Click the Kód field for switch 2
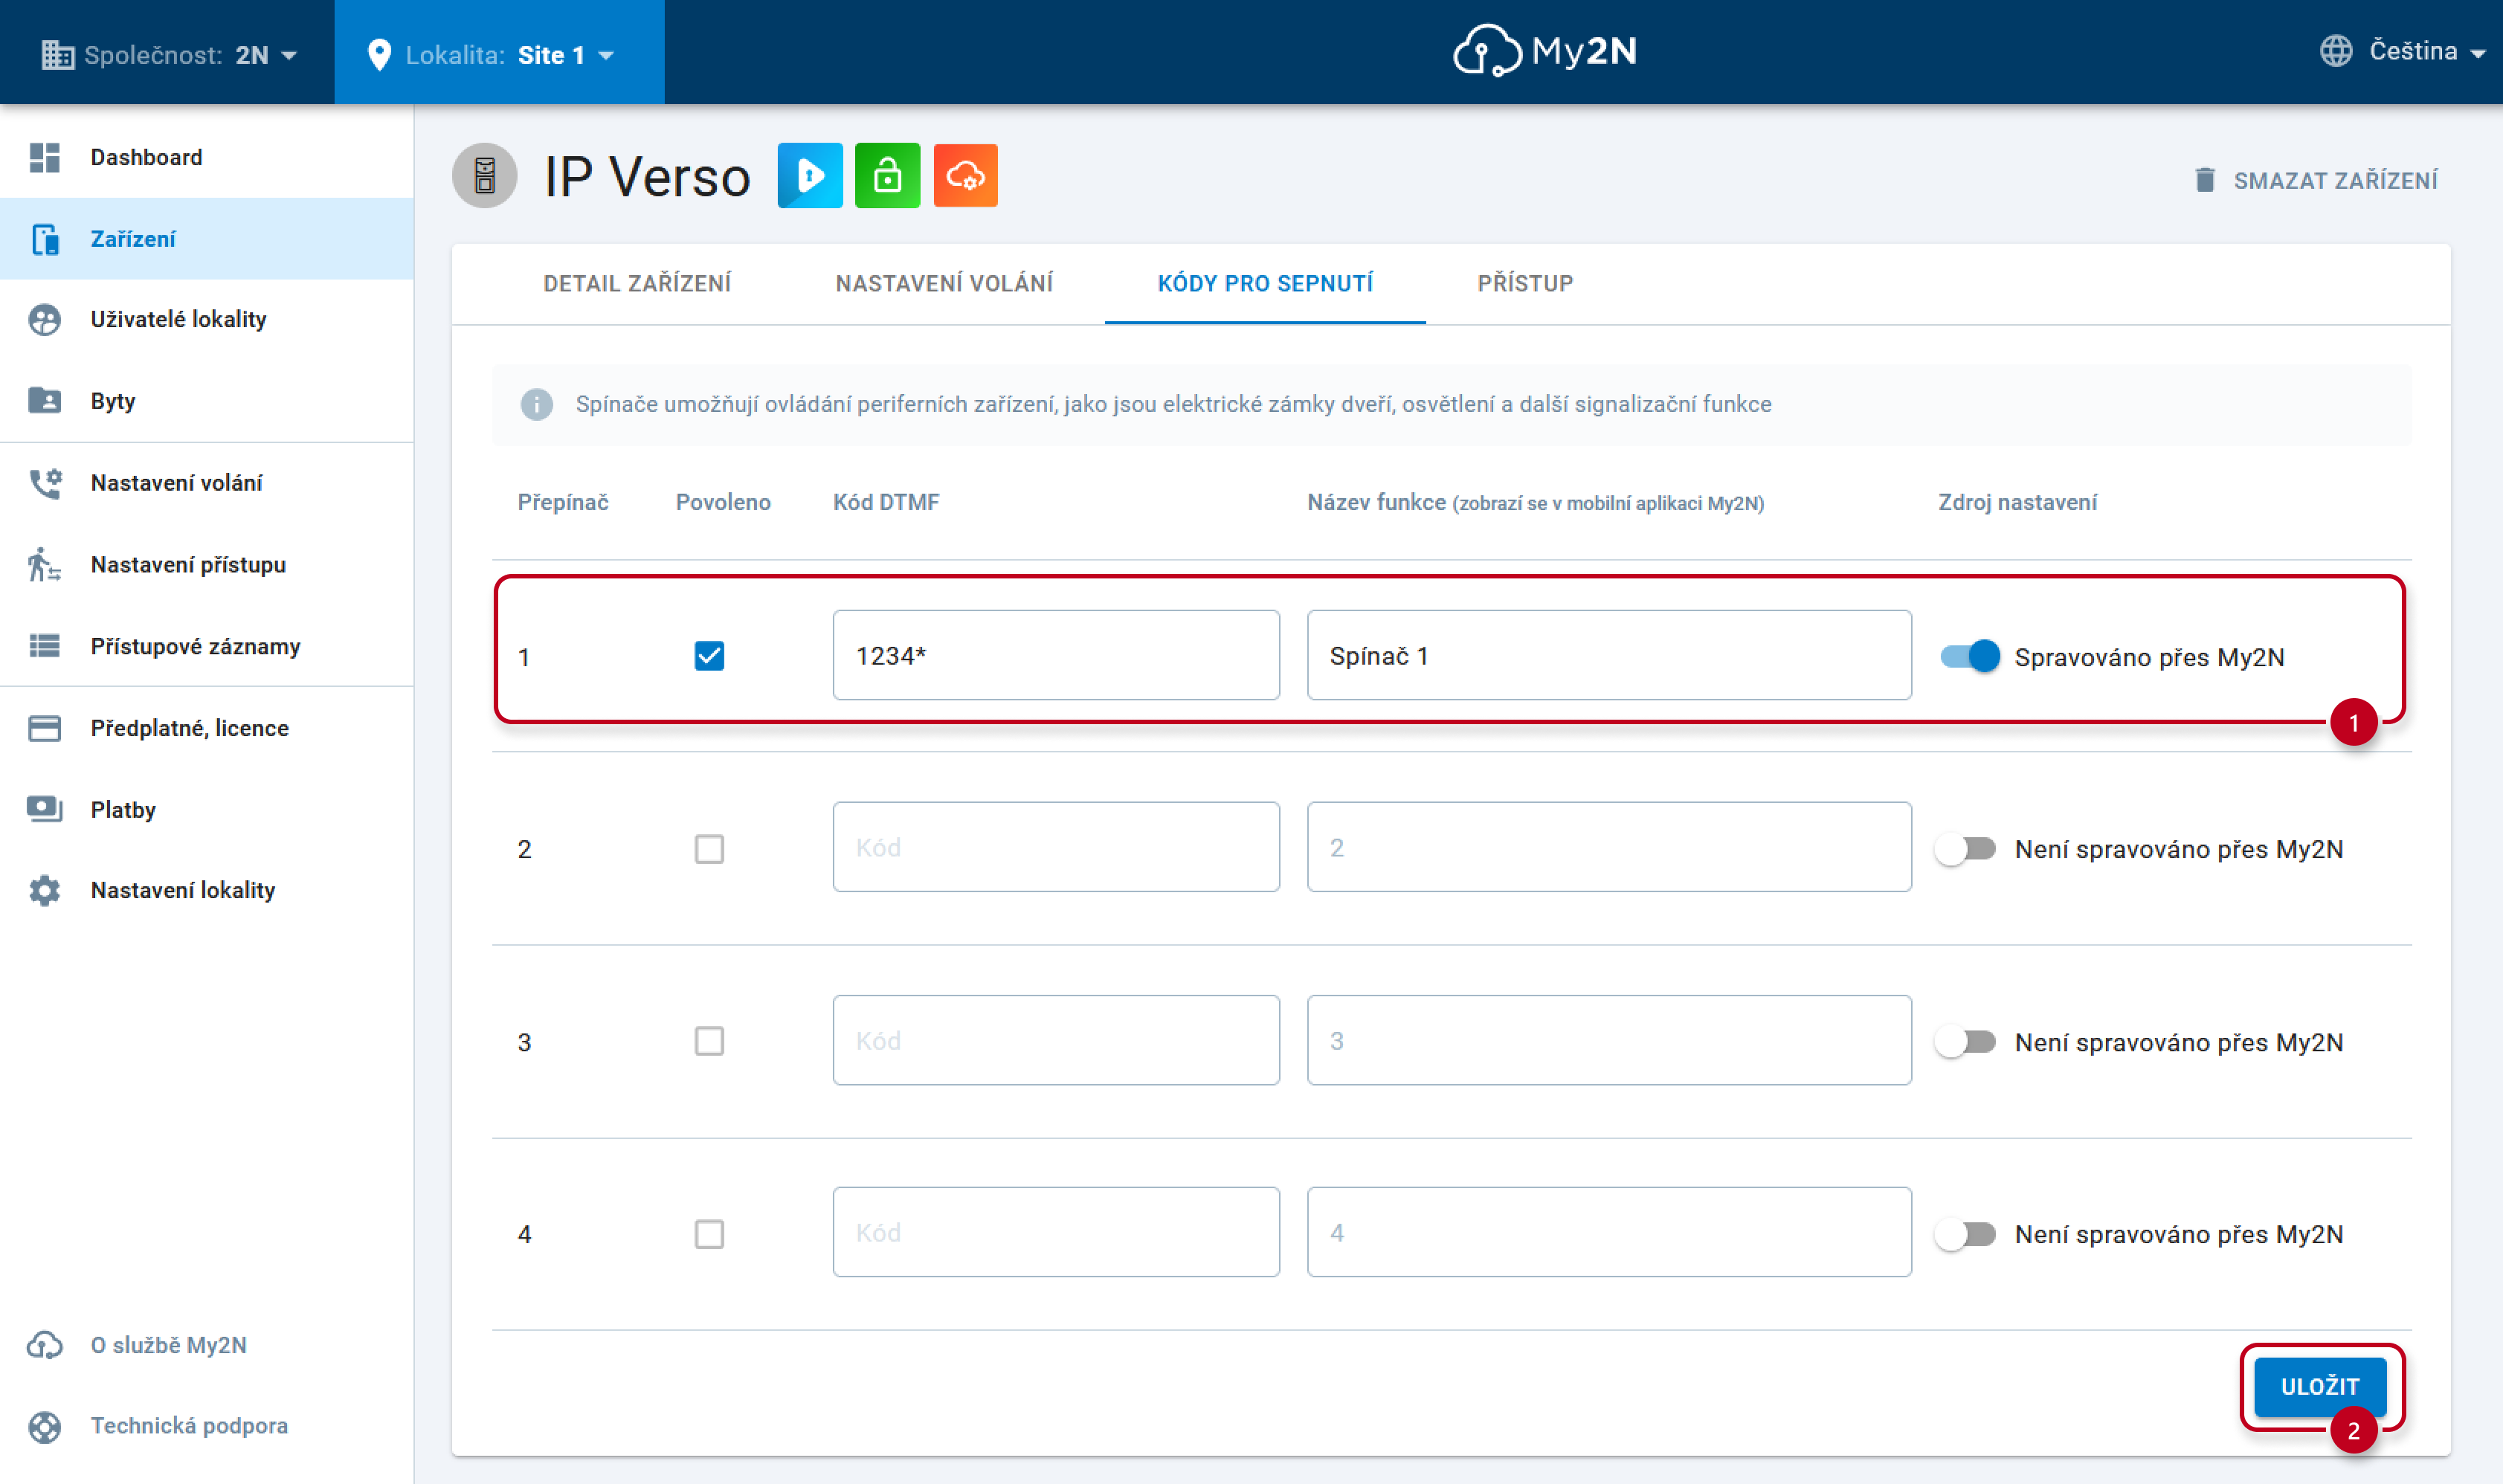The height and width of the screenshot is (1484, 2503). coord(1056,848)
